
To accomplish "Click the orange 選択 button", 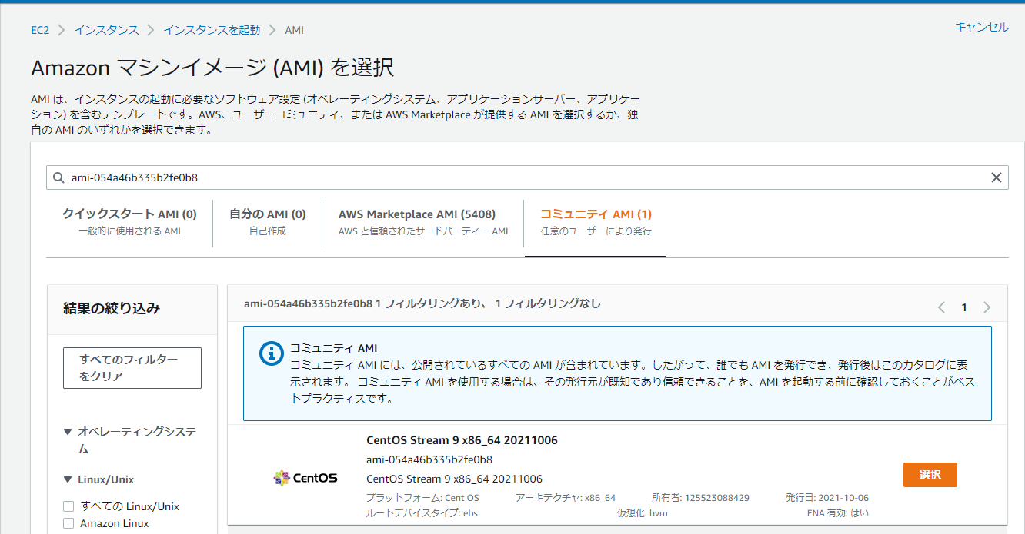I will click(x=930, y=475).
